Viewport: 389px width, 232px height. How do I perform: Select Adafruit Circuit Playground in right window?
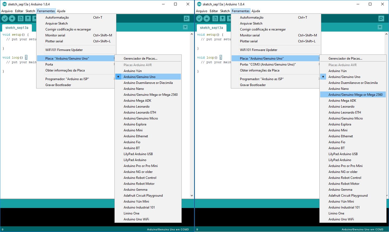tap(353, 196)
